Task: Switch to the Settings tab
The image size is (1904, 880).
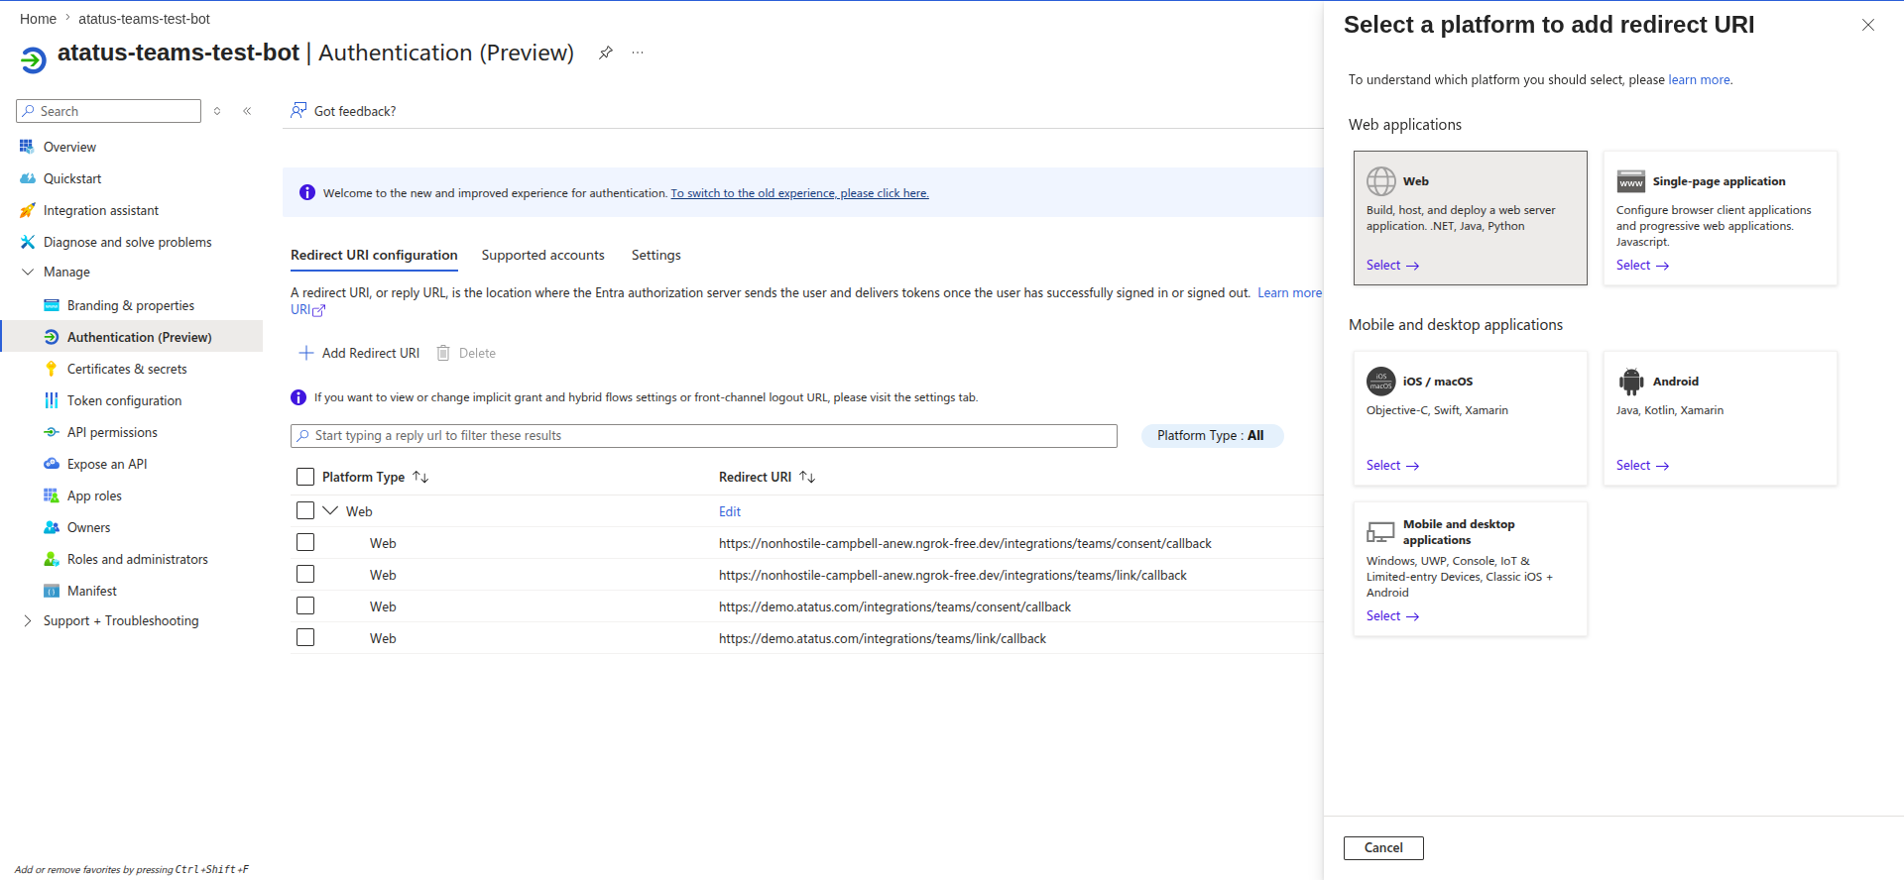Action: pos(656,255)
